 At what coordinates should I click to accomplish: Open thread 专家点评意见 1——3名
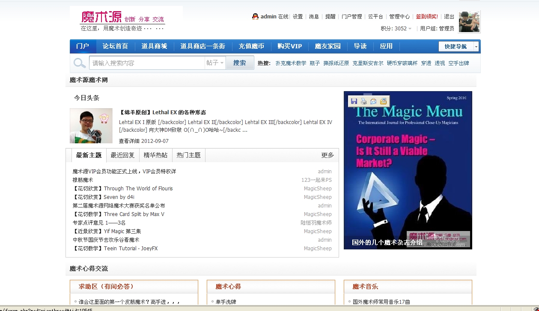click(99, 223)
